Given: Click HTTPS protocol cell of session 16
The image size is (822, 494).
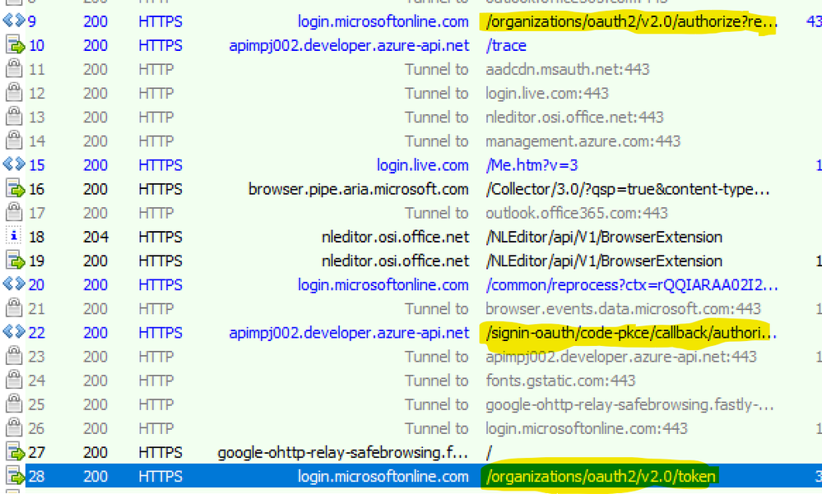Looking at the screenshot, I should click(x=160, y=190).
